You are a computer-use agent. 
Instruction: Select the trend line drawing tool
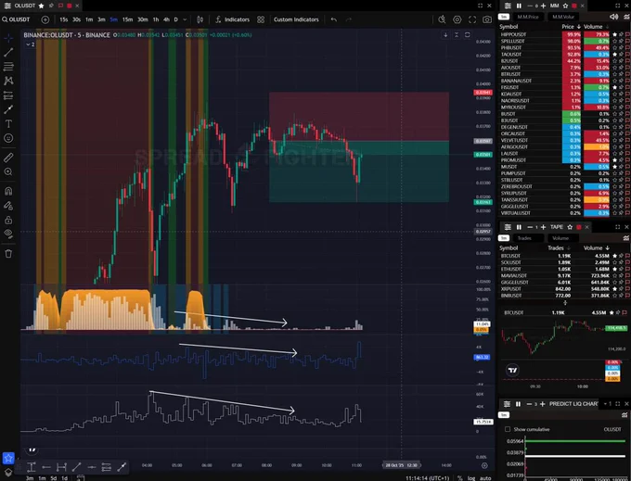[8, 52]
